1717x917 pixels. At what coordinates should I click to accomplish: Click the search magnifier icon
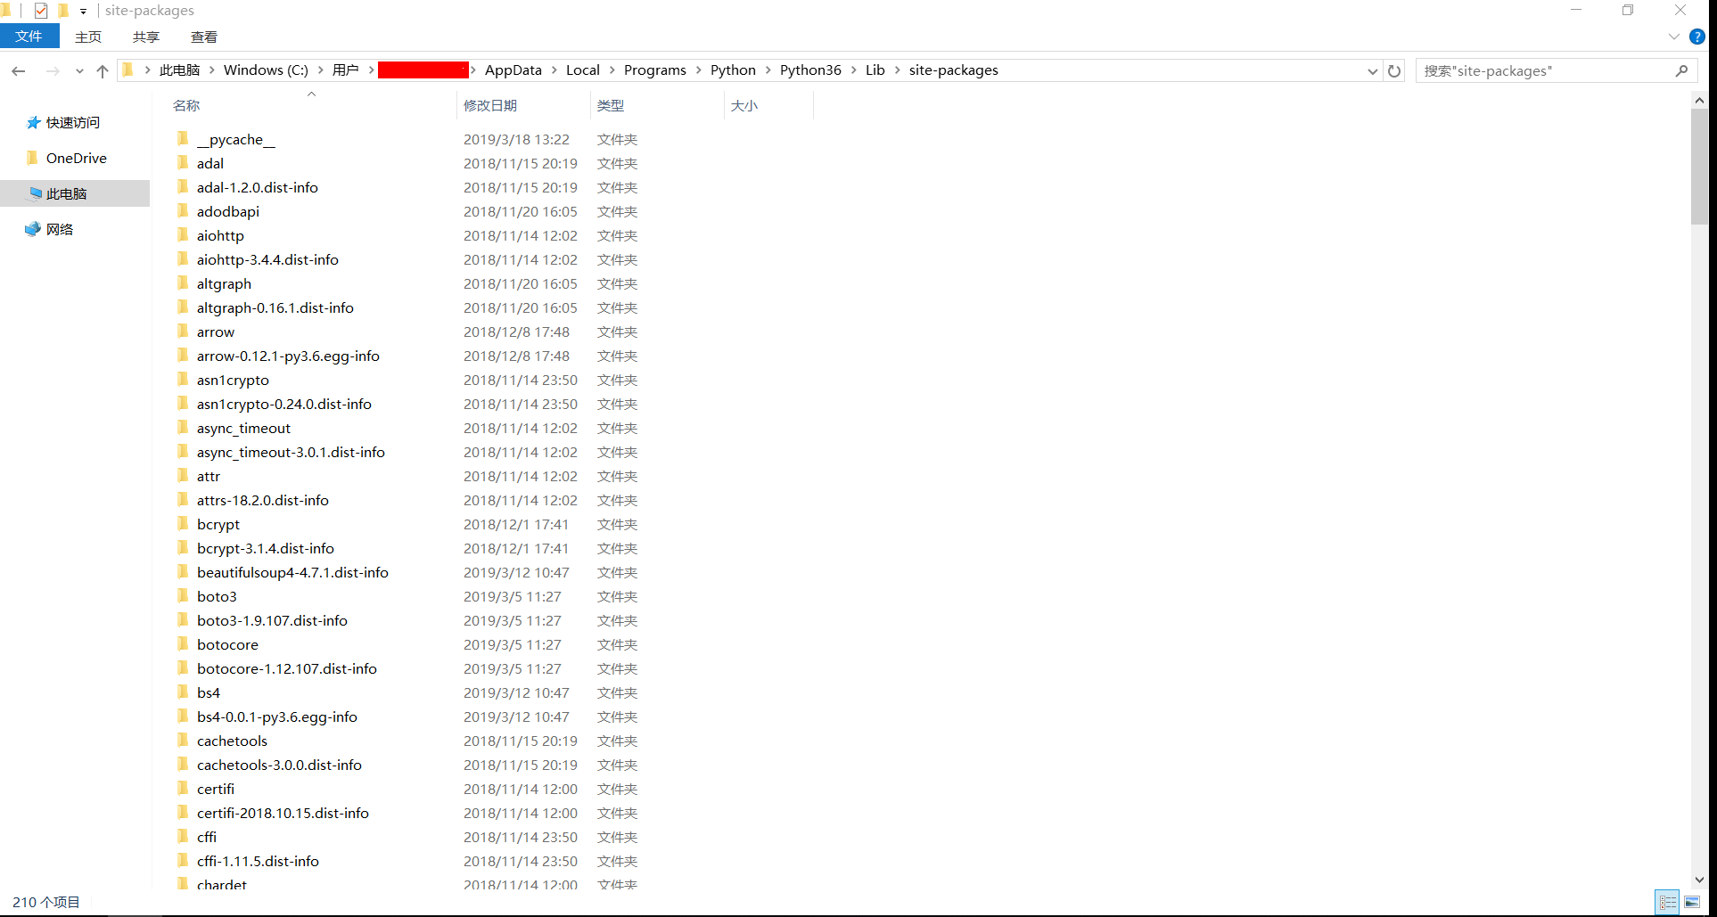pyautogui.click(x=1681, y=70)
